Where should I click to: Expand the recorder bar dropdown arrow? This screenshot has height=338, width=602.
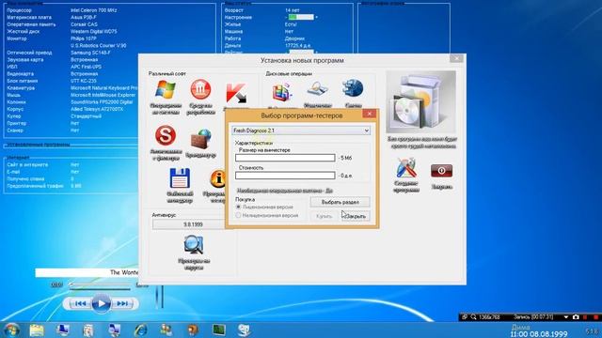pyautogui.click(x=566, y=317)
